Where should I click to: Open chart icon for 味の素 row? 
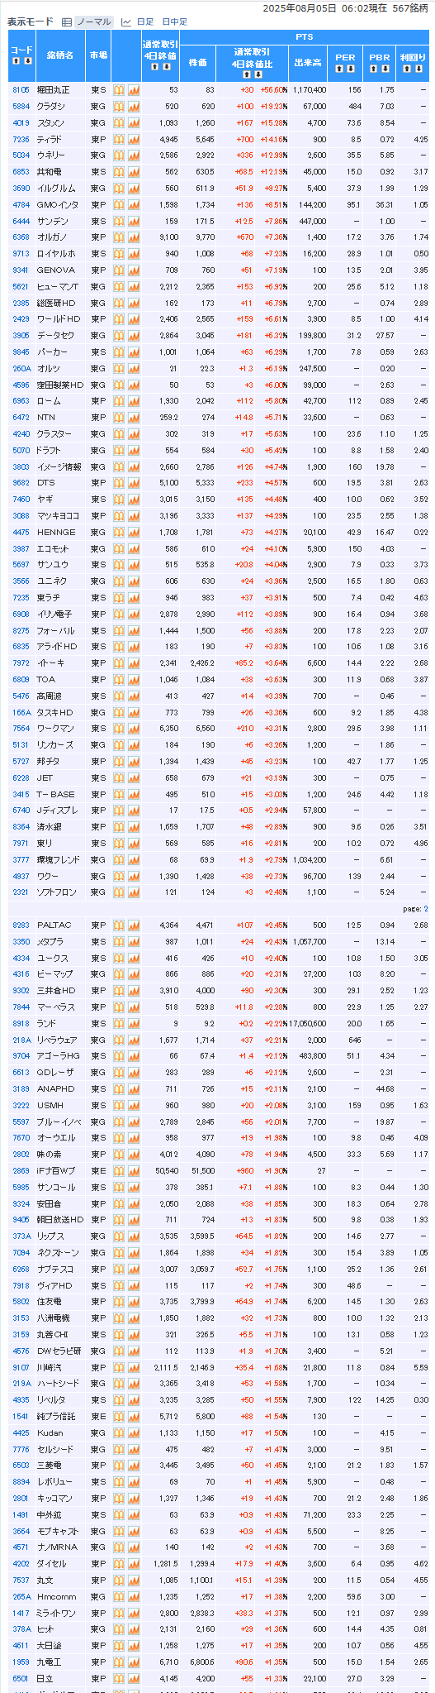coord(134,1155)
